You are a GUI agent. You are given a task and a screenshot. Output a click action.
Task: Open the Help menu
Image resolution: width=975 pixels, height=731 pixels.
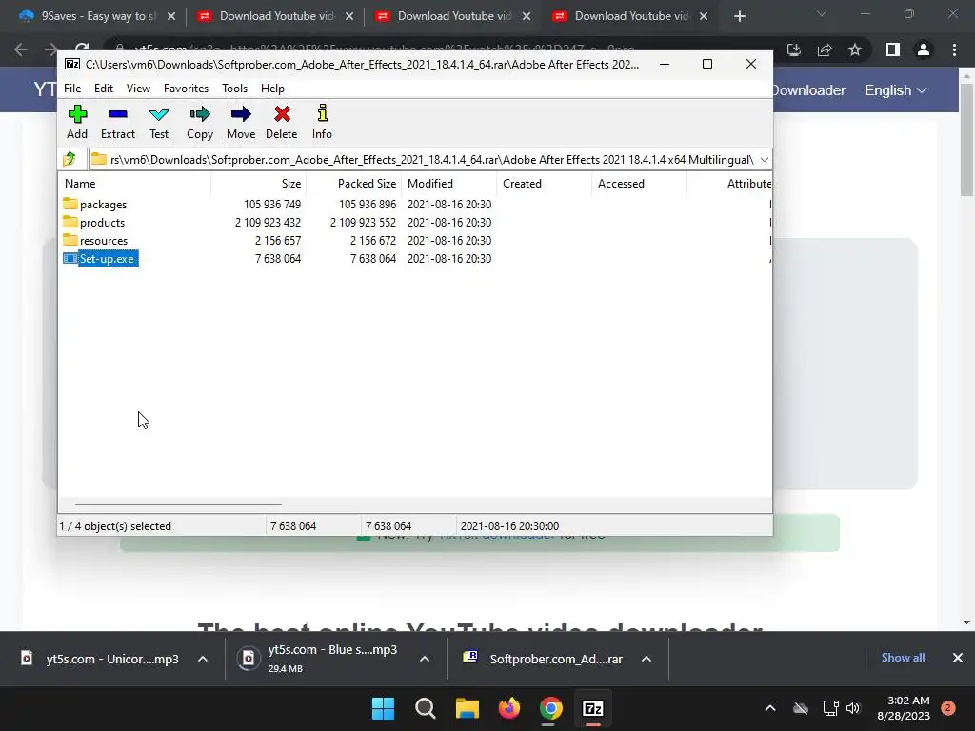point(272,89)
